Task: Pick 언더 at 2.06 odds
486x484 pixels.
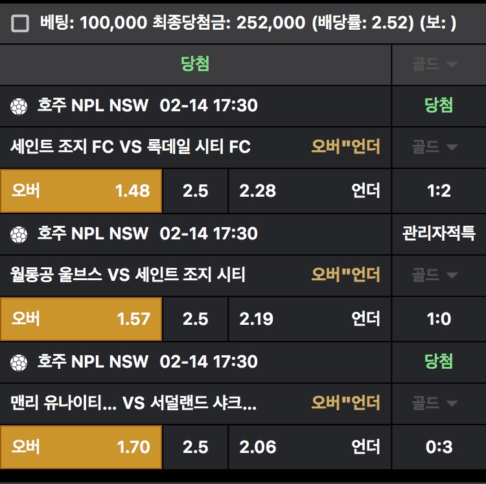Action: tap(310, 447)
